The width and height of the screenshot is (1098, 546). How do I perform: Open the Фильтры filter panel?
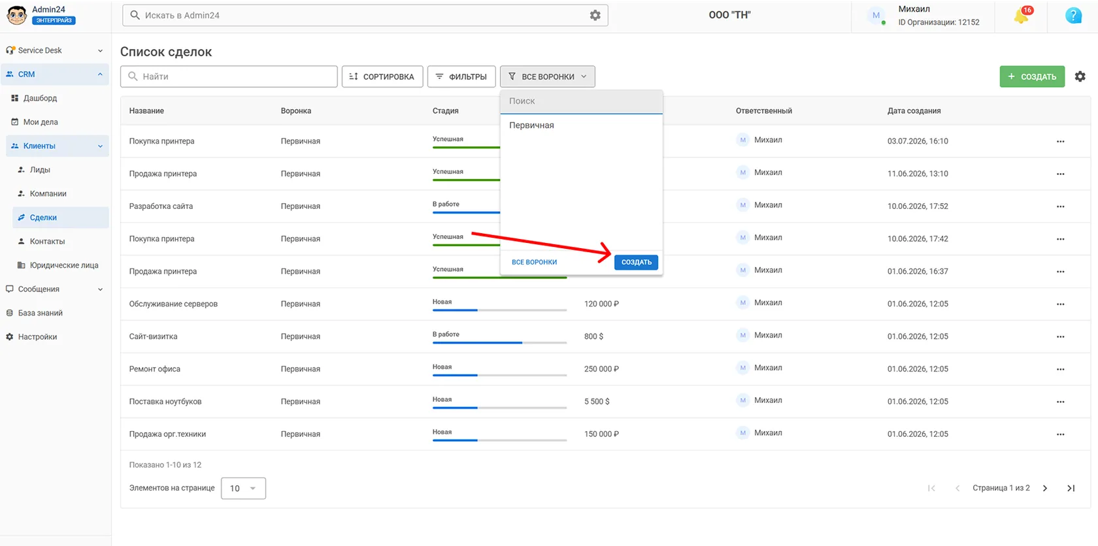click(x=461, y=76)
